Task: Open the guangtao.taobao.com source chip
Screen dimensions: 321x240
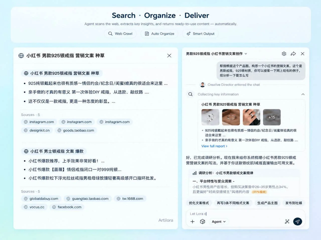Action: click(x=88, y=198)
